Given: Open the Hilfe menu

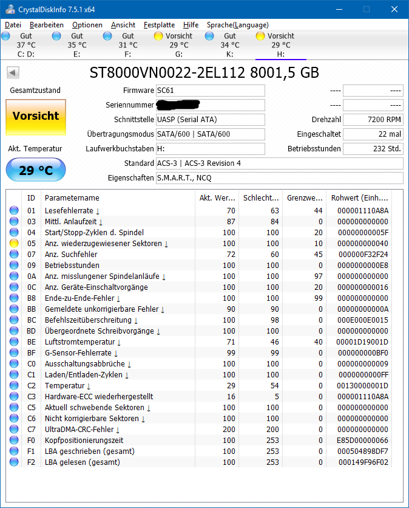Looking at the screenshot, I should point(191,25).
